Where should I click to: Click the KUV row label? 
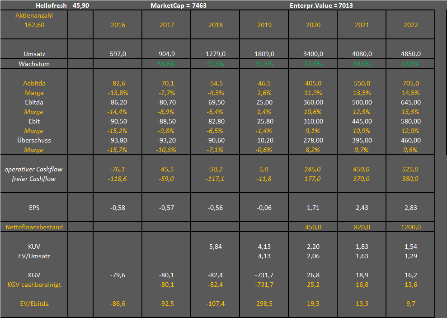click(x=34, y=247)
